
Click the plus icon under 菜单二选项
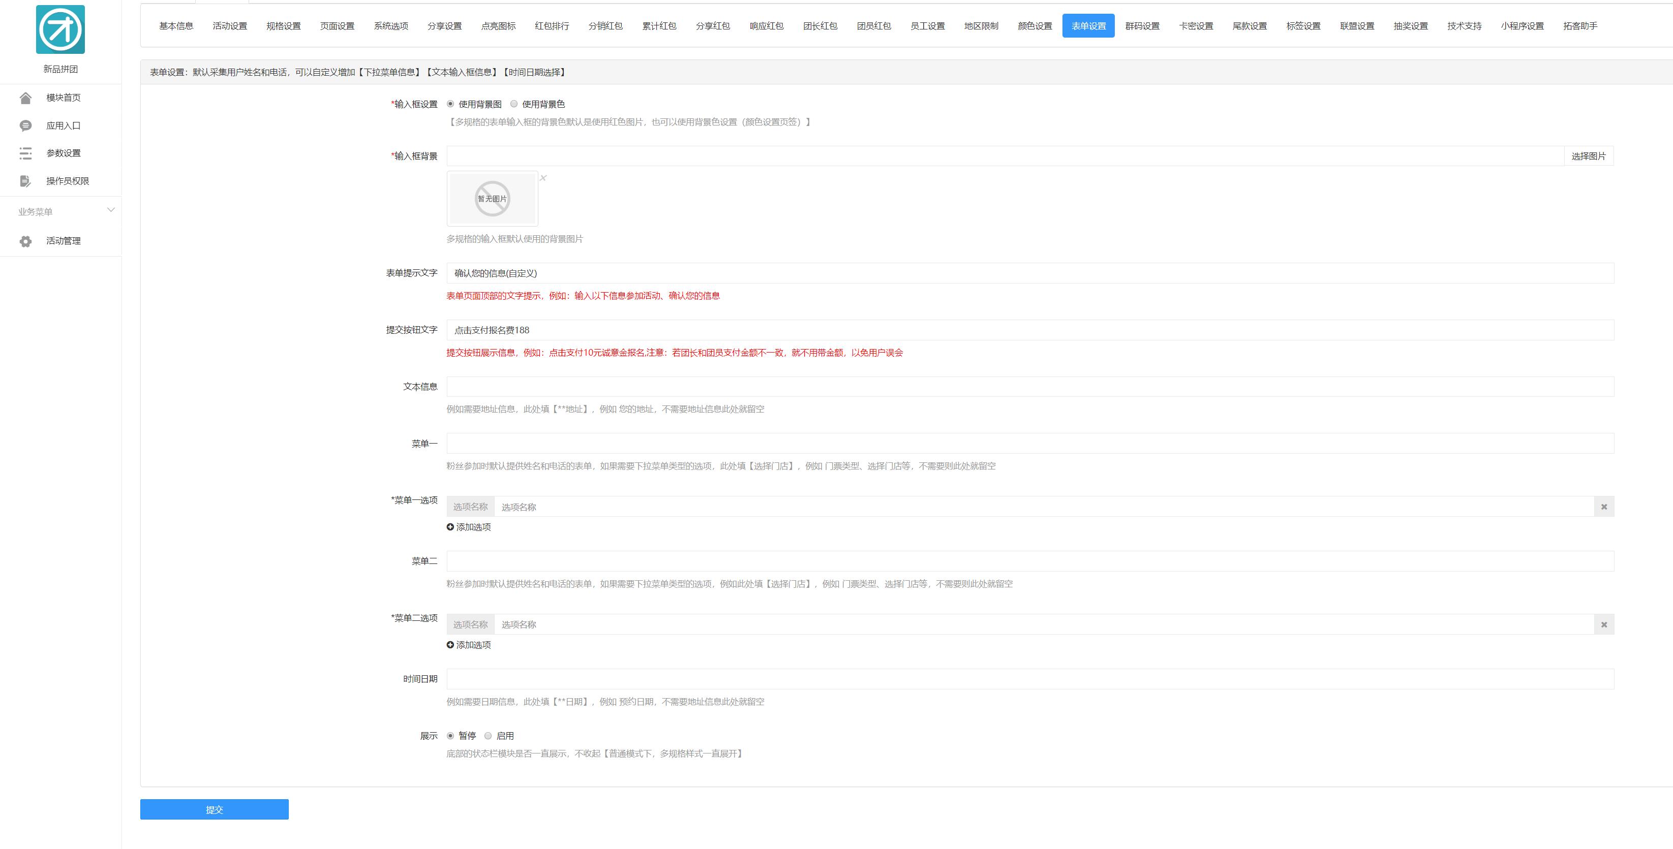tap(450, 645)
